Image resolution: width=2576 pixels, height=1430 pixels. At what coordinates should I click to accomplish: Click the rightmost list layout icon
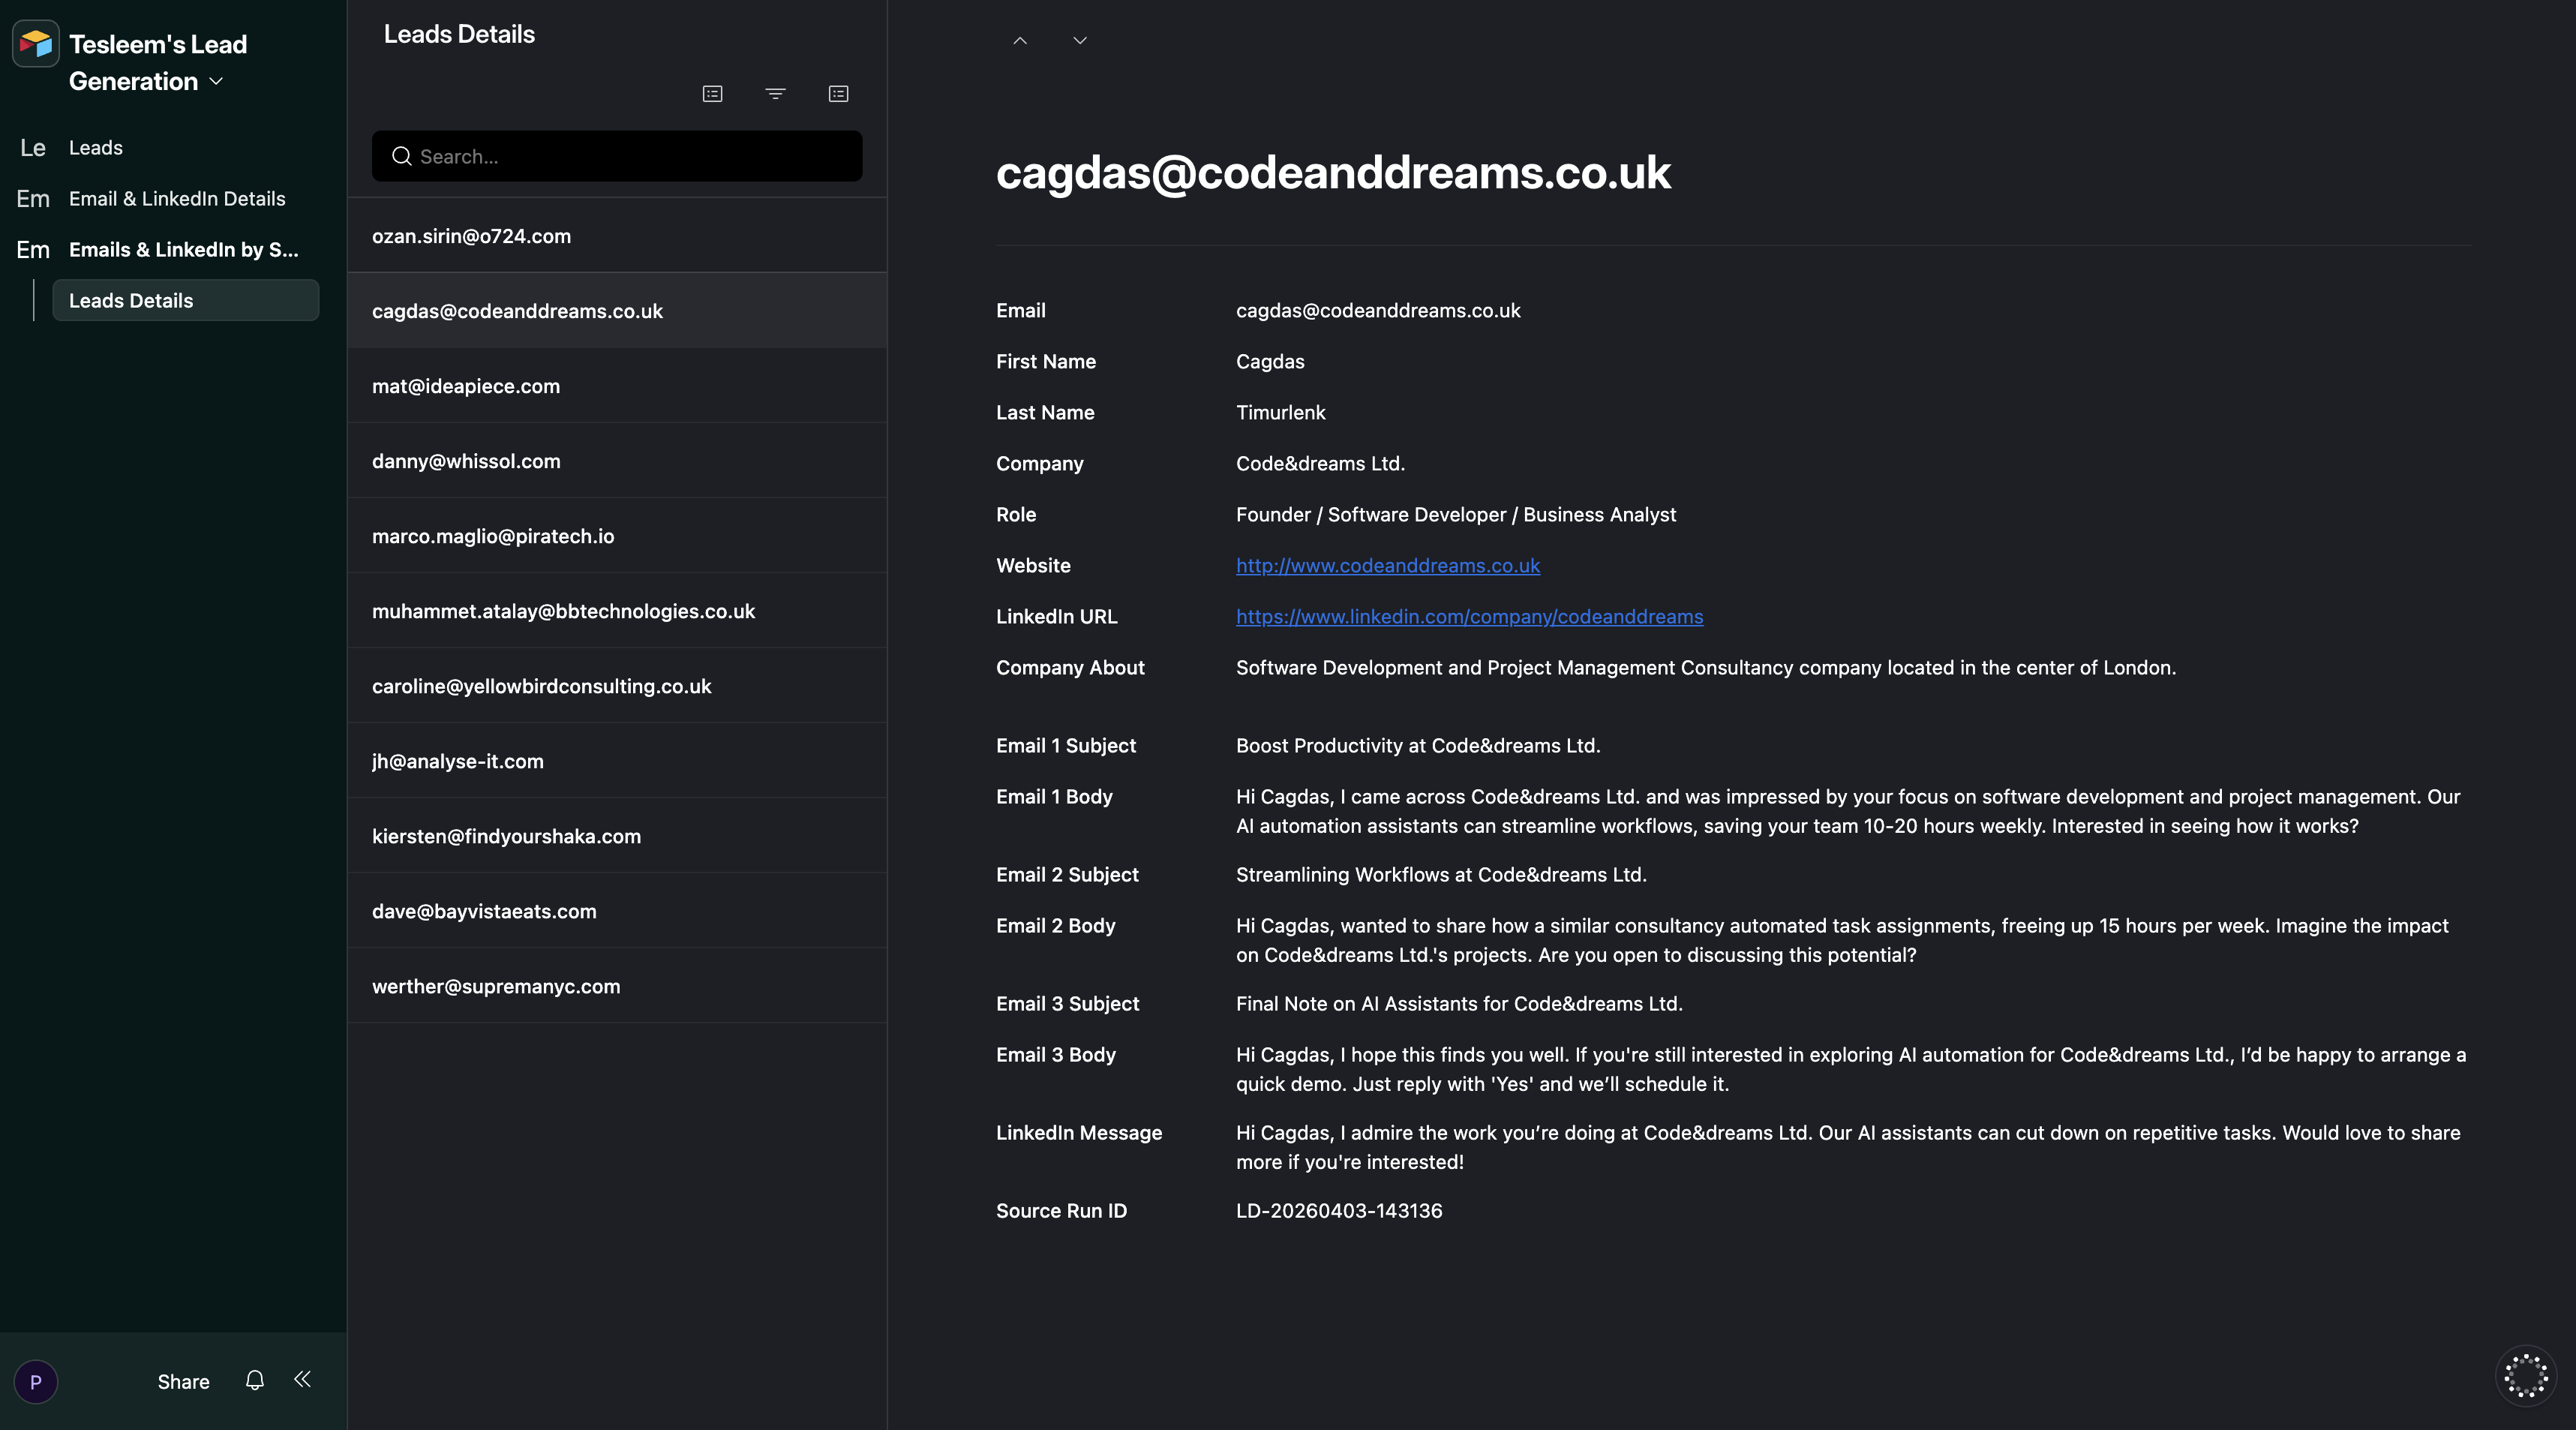pyautogui.click(x=838, y=94)
